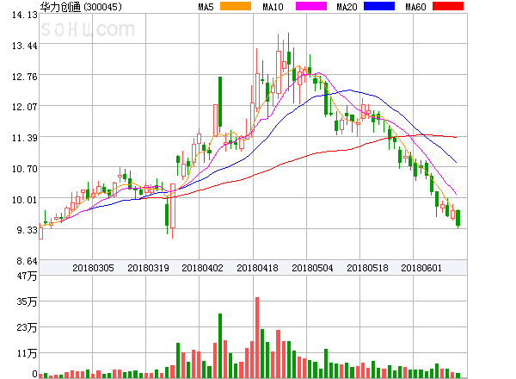Click the 20180518 date label
Screen dimensions: 516x379
coord(367,268)
